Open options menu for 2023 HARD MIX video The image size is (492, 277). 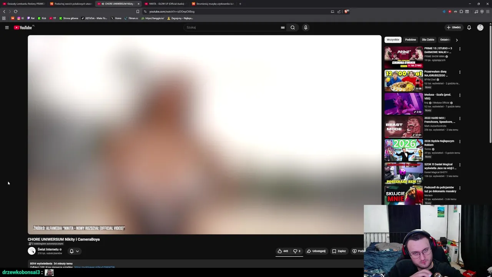[460, 118]
